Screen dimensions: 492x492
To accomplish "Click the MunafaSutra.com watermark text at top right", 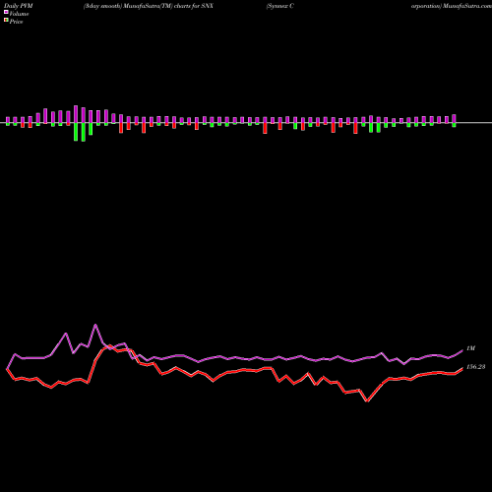I will coord(466,6).
